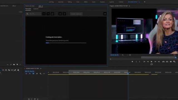Click the Export Frame camera icon

click(x=171, y=62)
